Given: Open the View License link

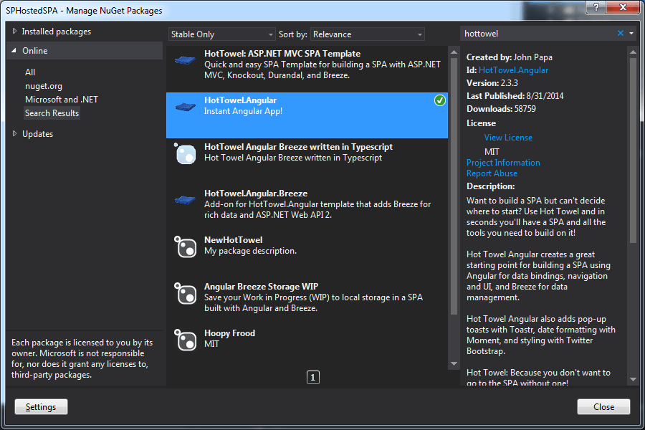Looking at the screenshot, I should (508, 138).
